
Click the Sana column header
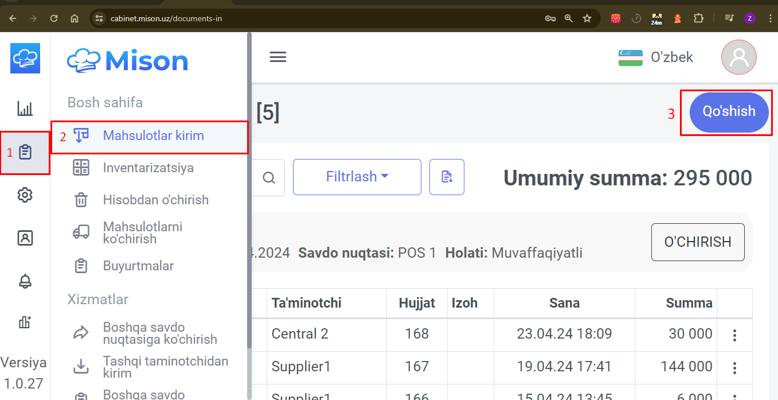click(565, 303)
